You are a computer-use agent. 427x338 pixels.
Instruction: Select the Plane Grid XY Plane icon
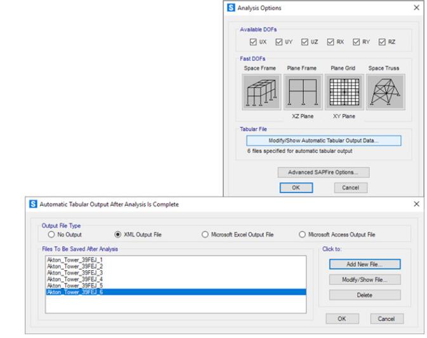[345, 92]
